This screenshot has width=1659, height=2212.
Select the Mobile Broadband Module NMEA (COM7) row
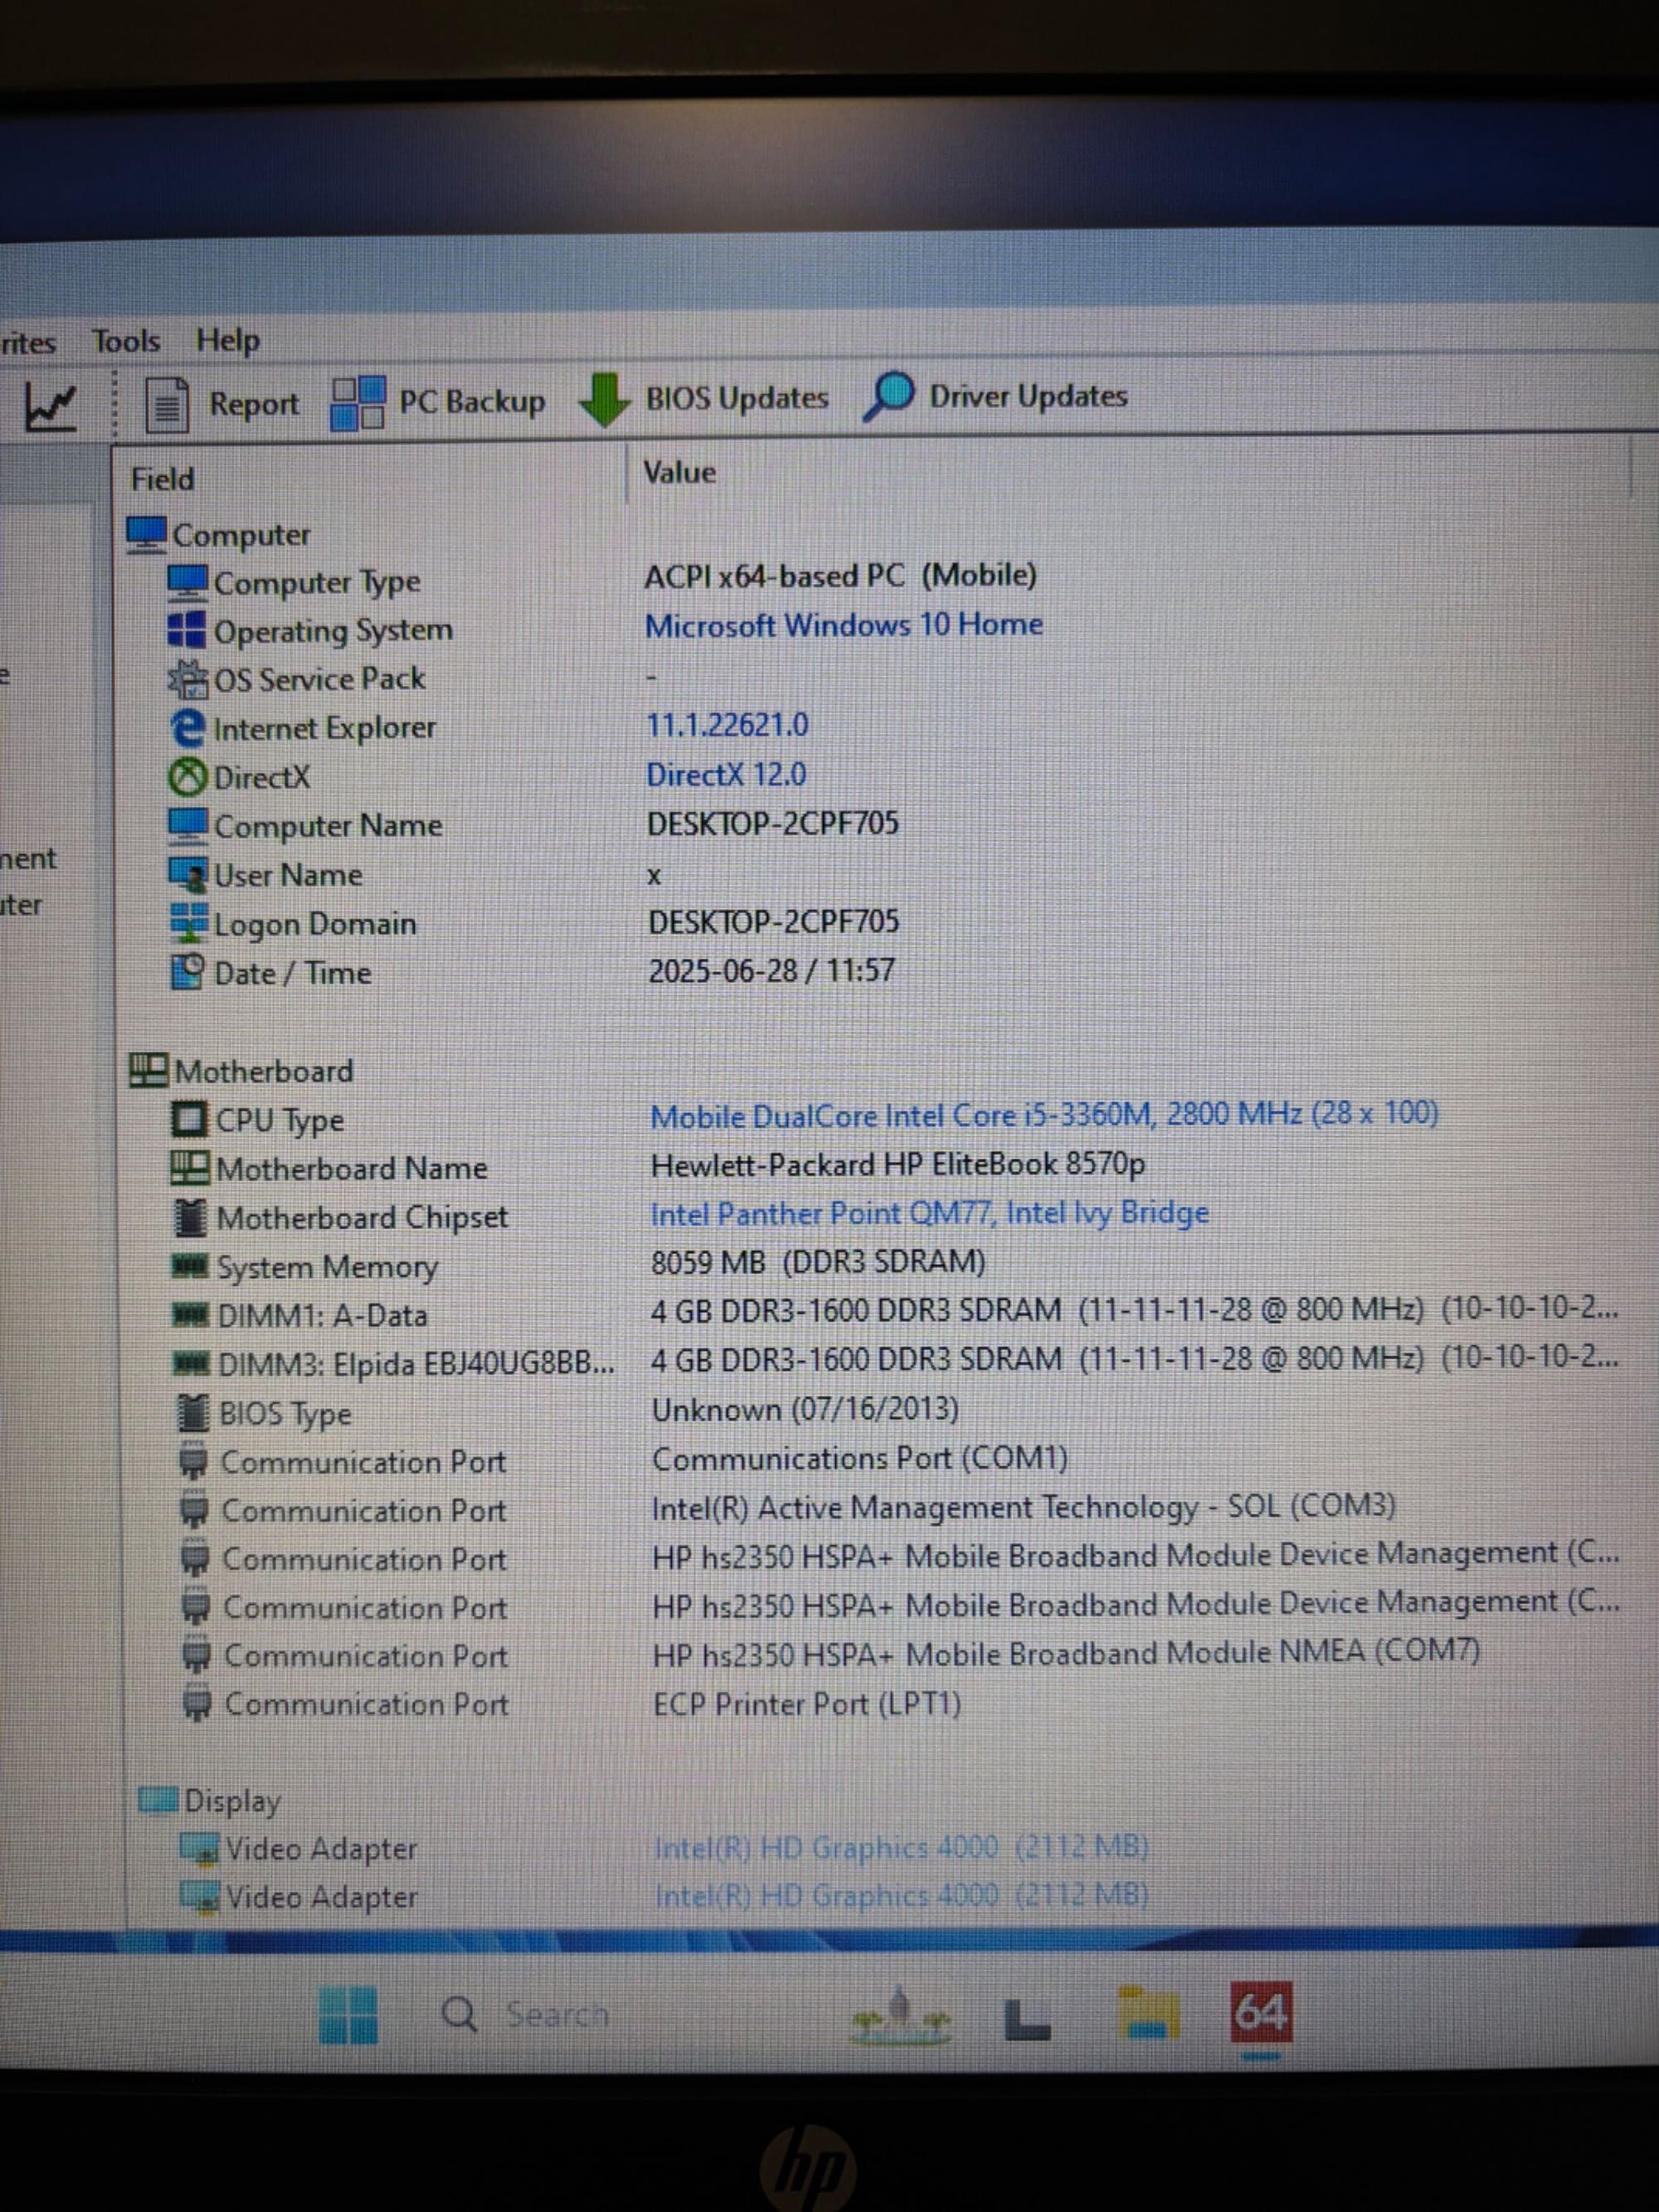click(x=1067, y=1652)
